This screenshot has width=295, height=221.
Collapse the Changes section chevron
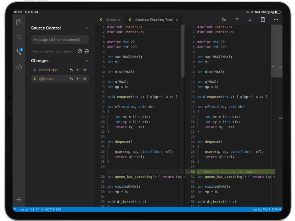point(87,61)
